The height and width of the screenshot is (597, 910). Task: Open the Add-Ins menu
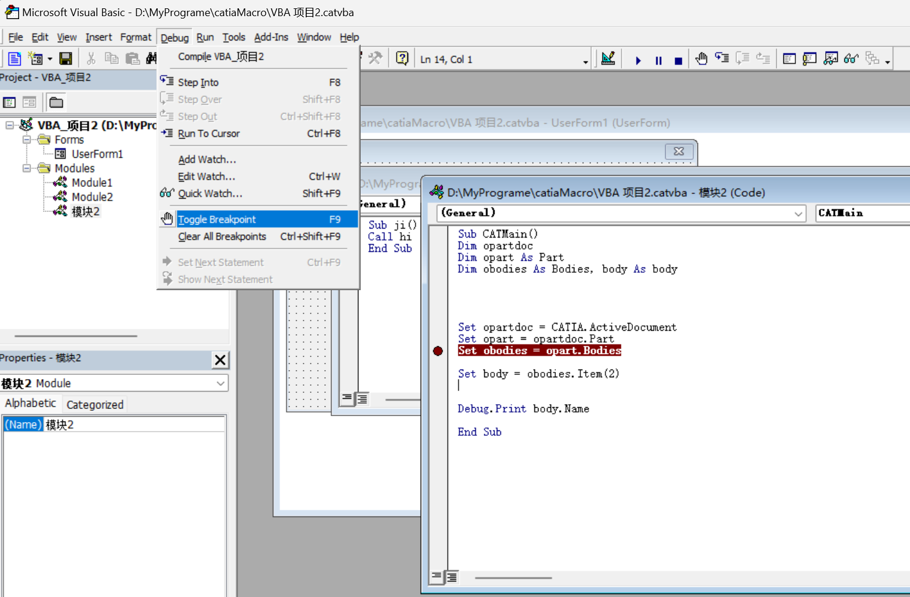[x=271, y=37]
